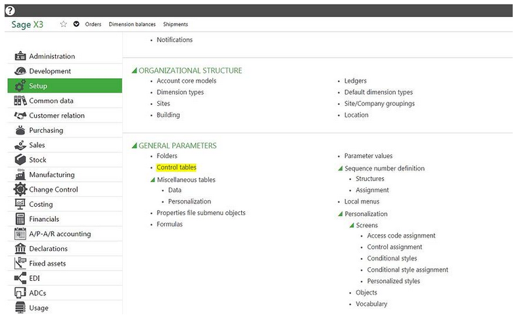Open the dropdown arrow beside the star
This screenshot has width=516, height=319.
pyautogui.click(x=76, y=24)
